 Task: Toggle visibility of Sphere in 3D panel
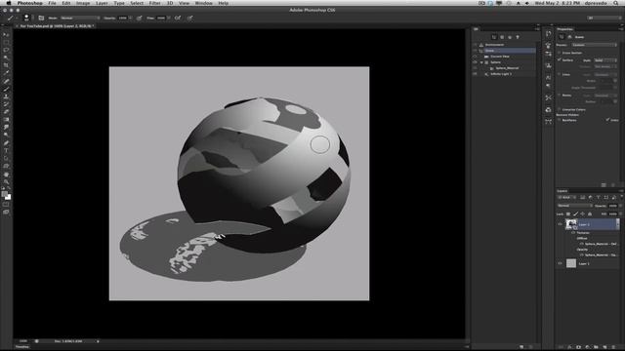point(475,62)
